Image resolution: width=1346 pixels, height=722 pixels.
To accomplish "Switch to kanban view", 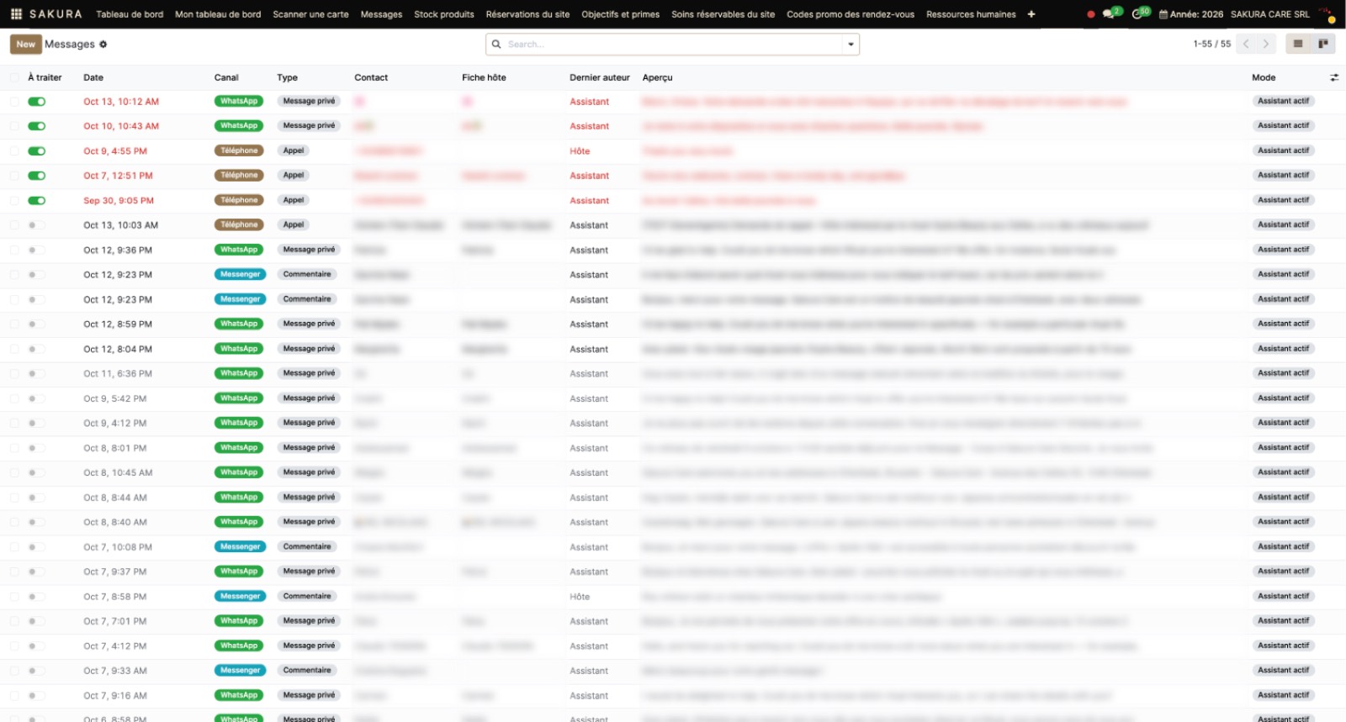I will (x=1323, y=44).
